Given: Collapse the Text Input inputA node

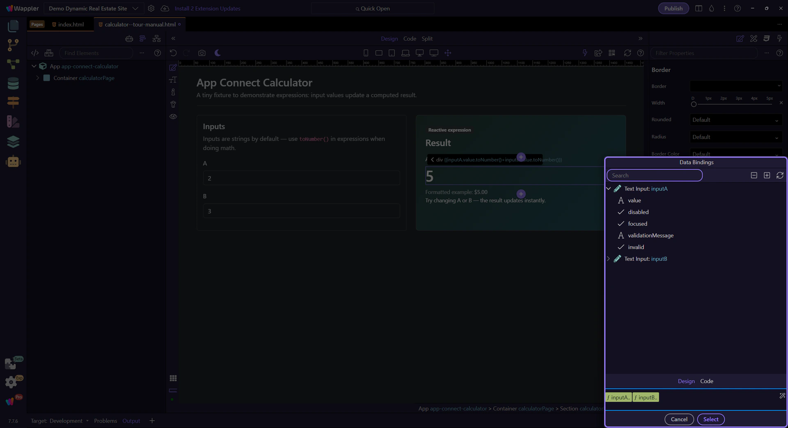Looking at the screenshot, I should pos(609,189).
